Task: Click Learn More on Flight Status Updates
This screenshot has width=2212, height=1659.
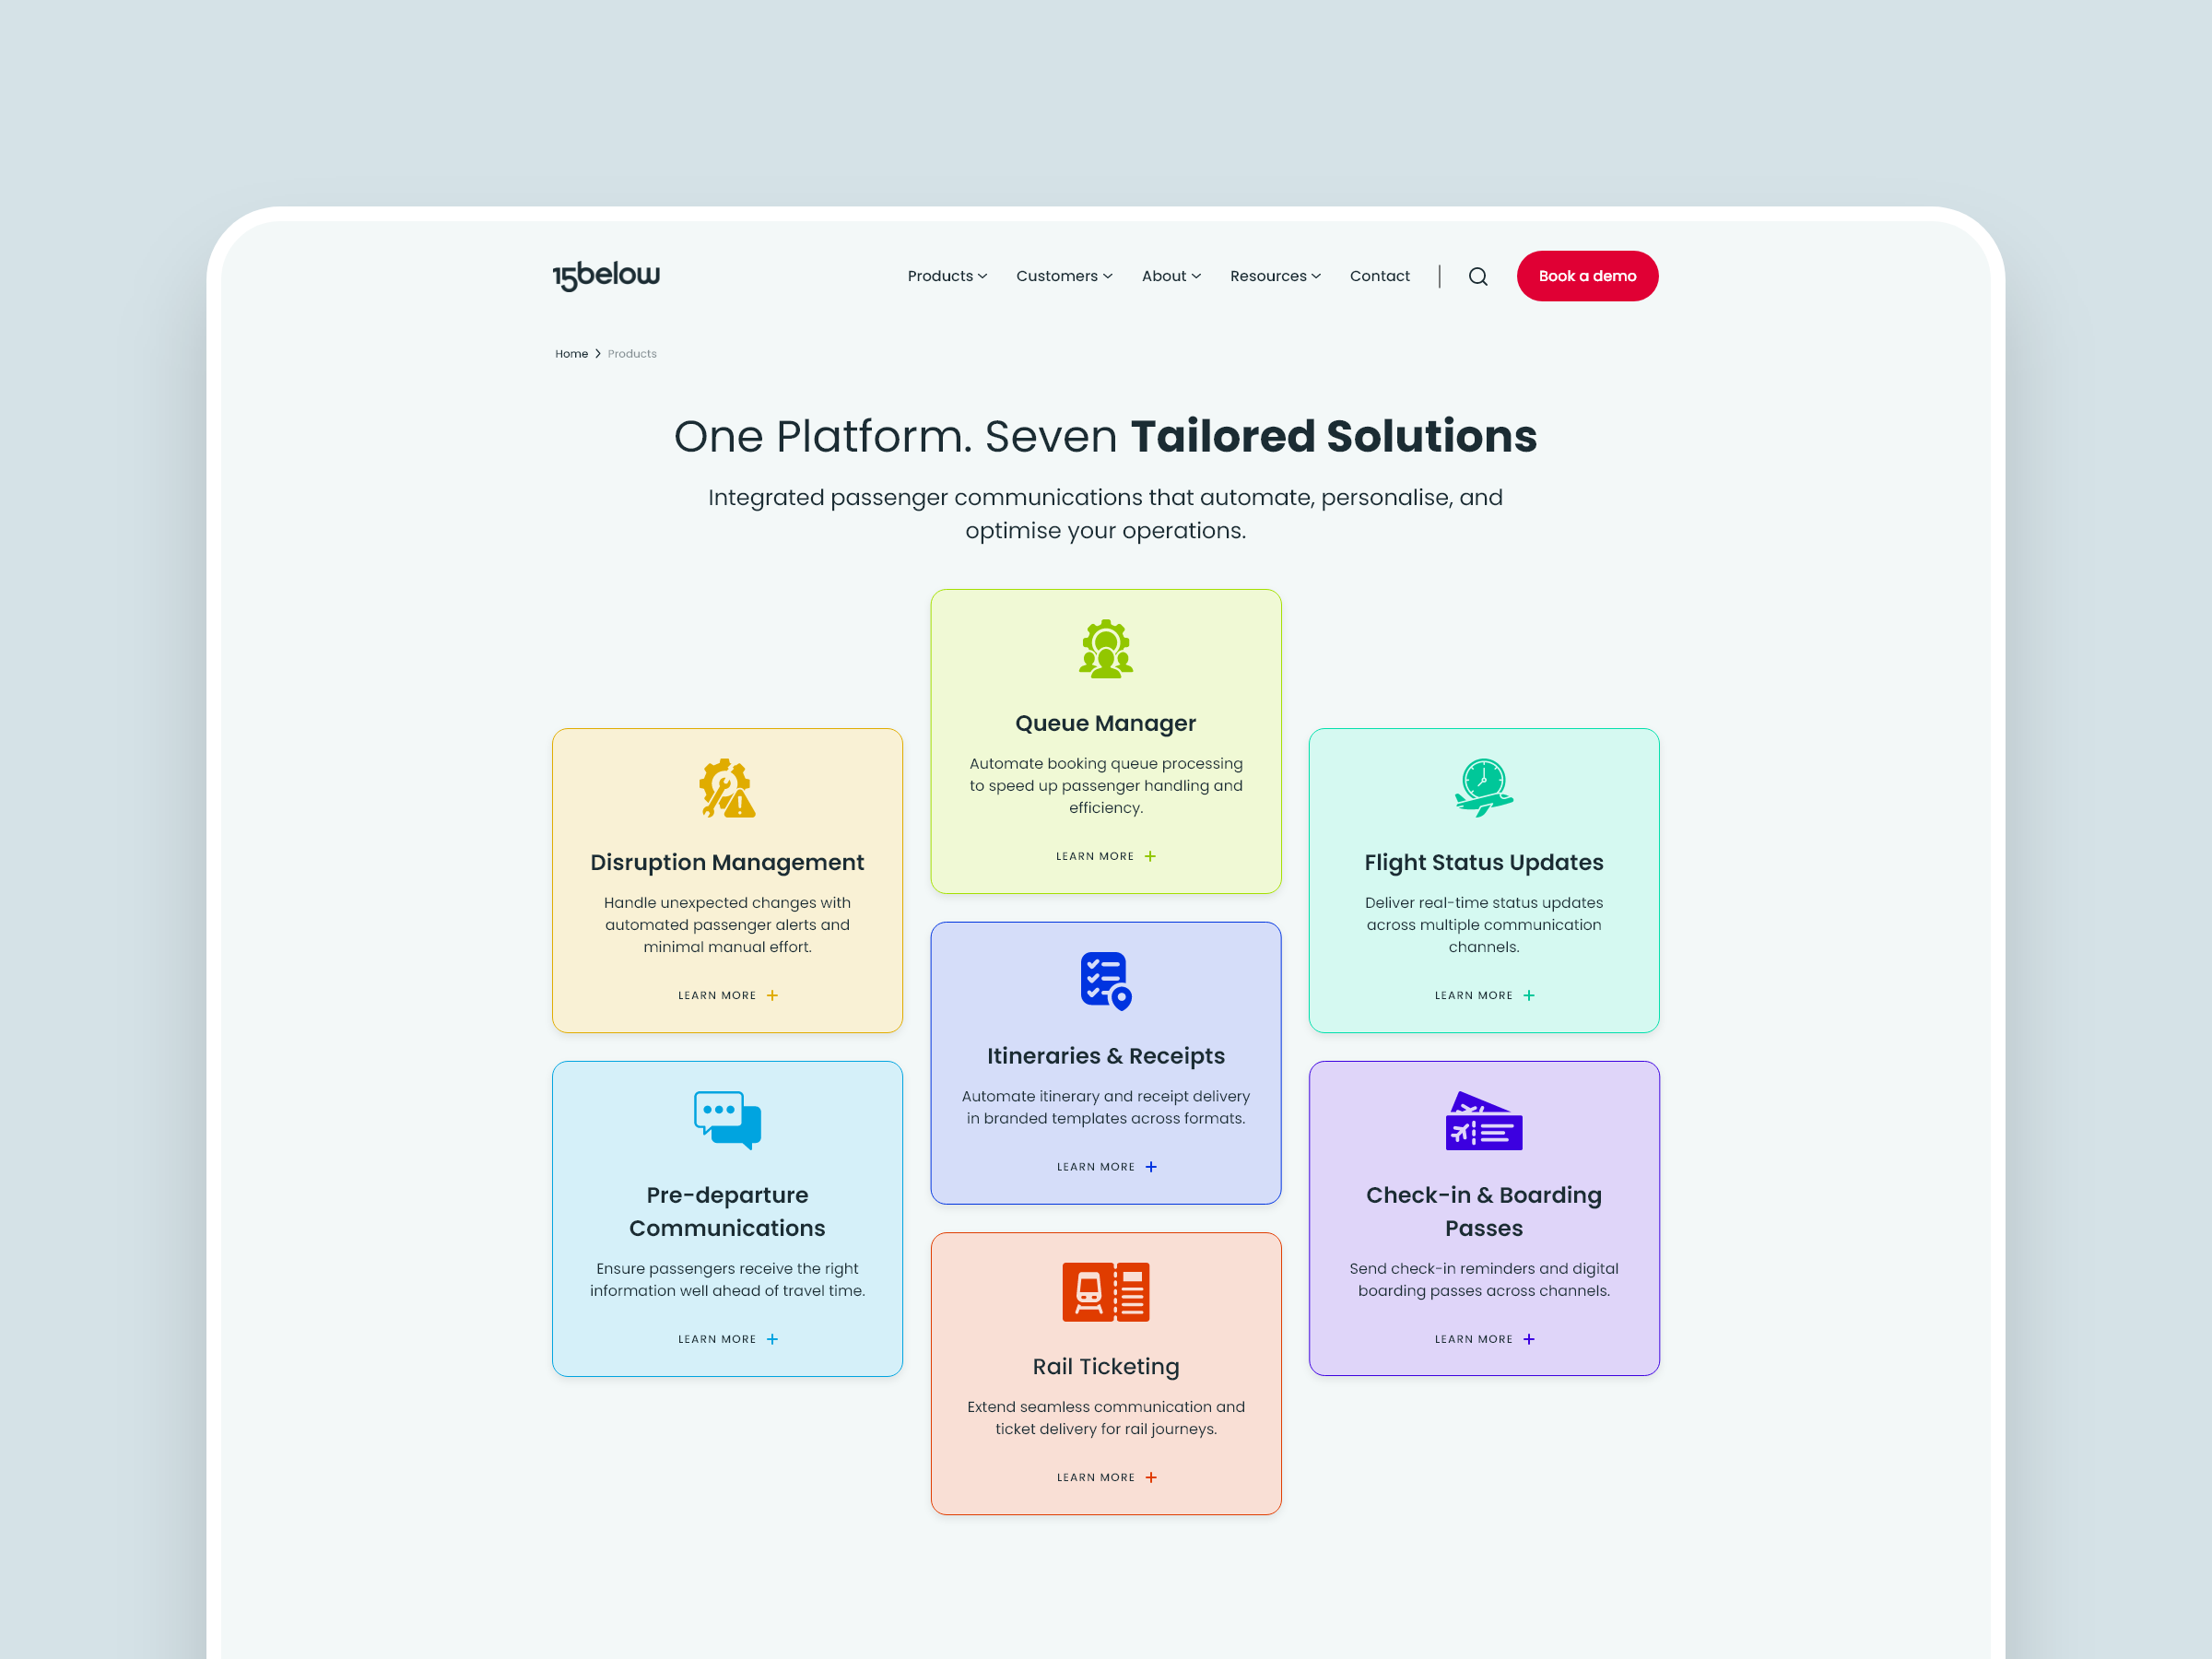Action: pos(1483,995)
